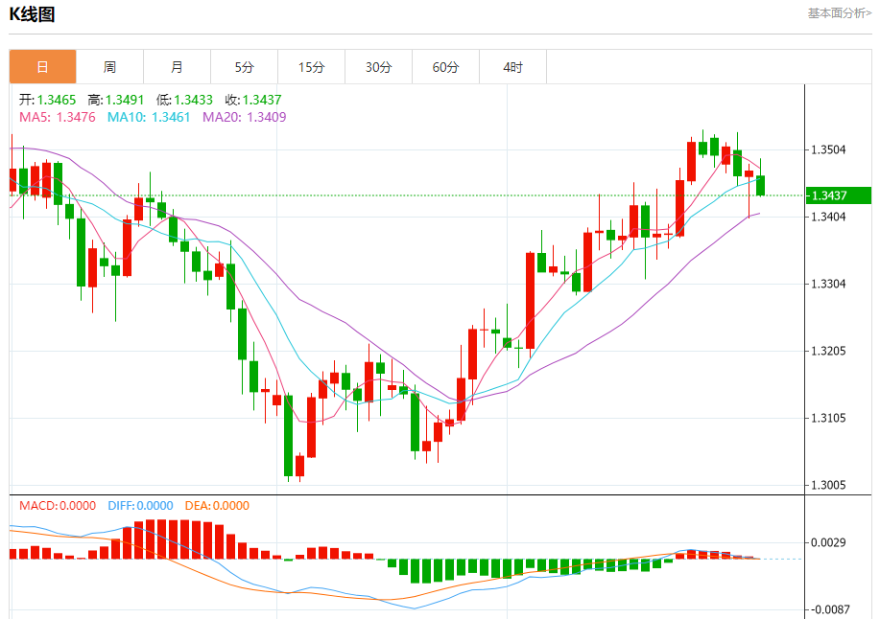Click the green 1.3437 current price tag
Image resolution: width=880 pixels, height=619 pixels.
point(837,195)
